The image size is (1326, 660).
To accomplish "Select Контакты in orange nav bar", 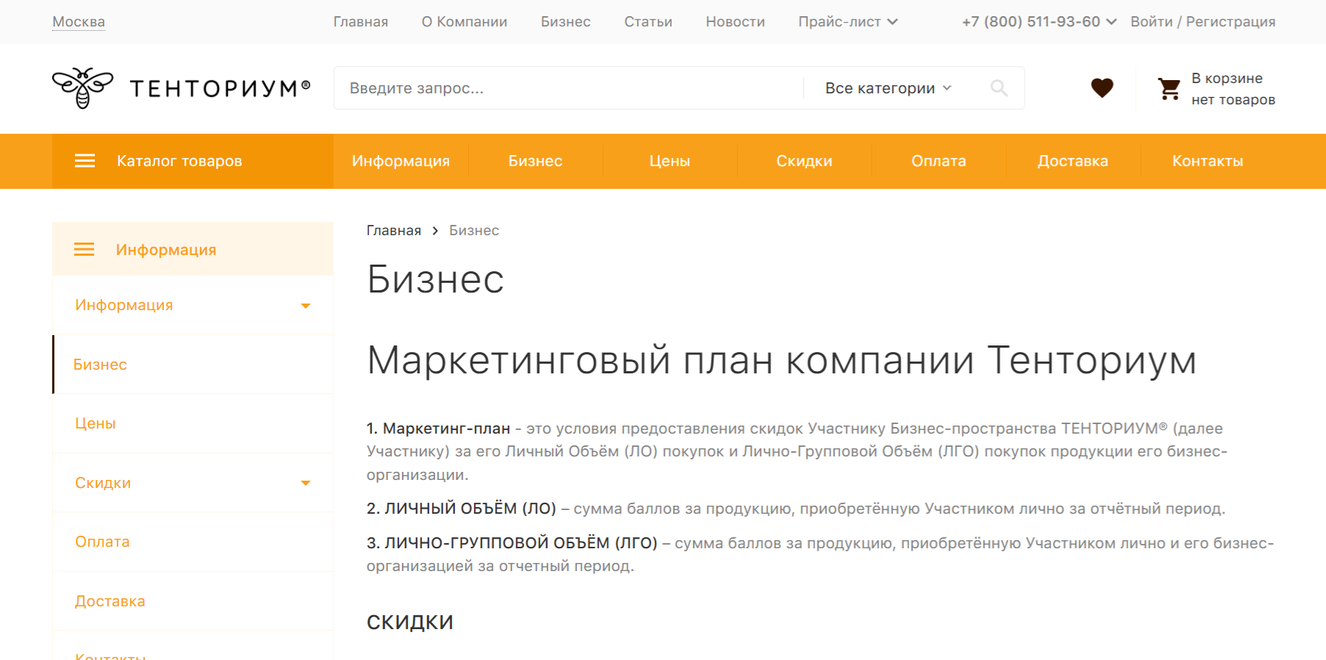I will click(1208, 161).
